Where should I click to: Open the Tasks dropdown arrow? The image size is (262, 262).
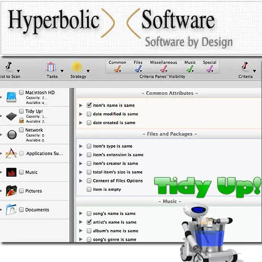62,71
